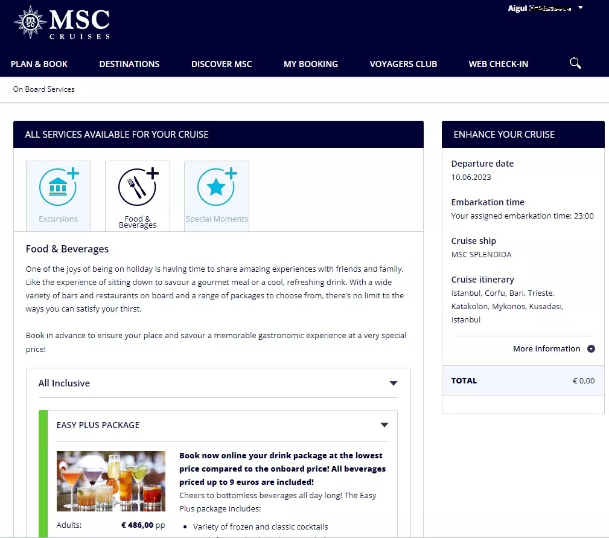Screen dimensions: 609x538
Task: Open Web Check-In
Action: pyautogui.click(x=499, y=64)
